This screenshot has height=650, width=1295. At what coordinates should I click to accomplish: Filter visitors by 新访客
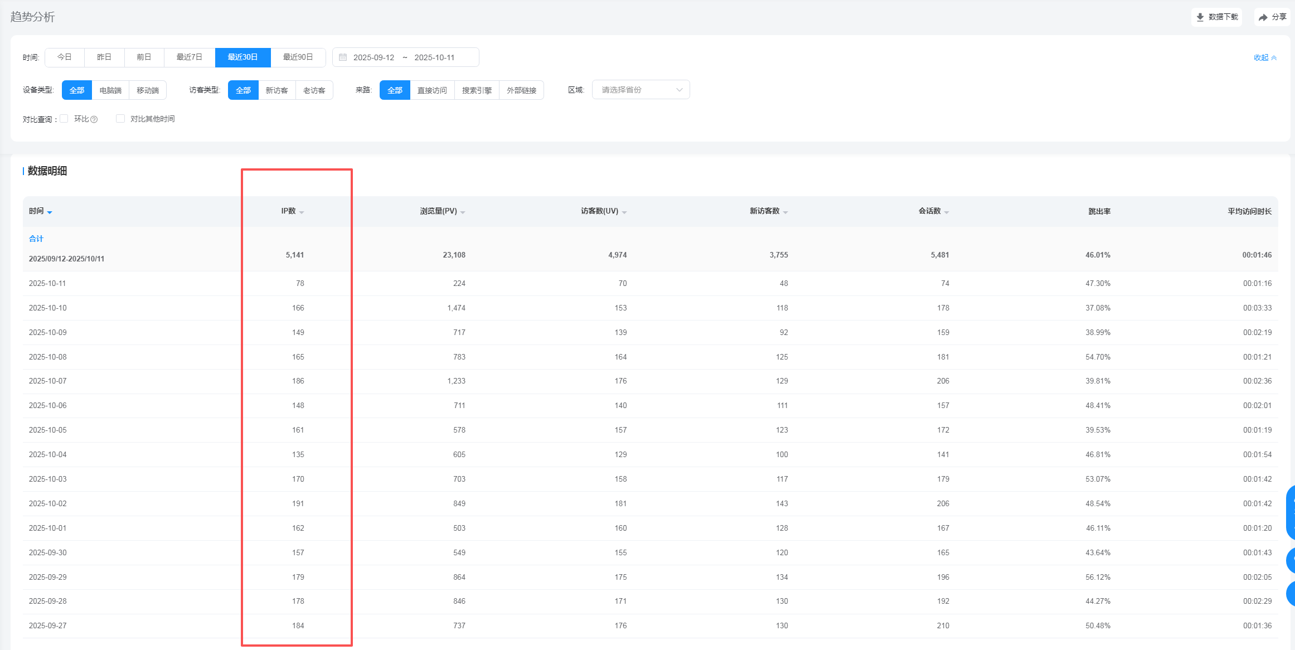point(277,90)
